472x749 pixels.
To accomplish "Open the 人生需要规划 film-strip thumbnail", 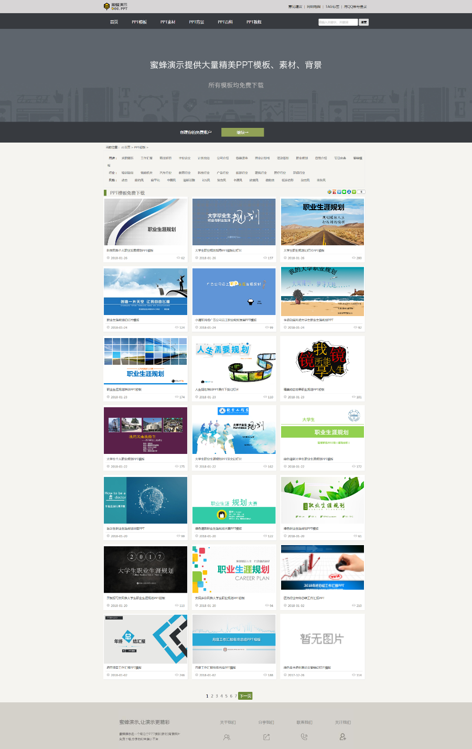I will pyautogui.click(x=234, y=361).
